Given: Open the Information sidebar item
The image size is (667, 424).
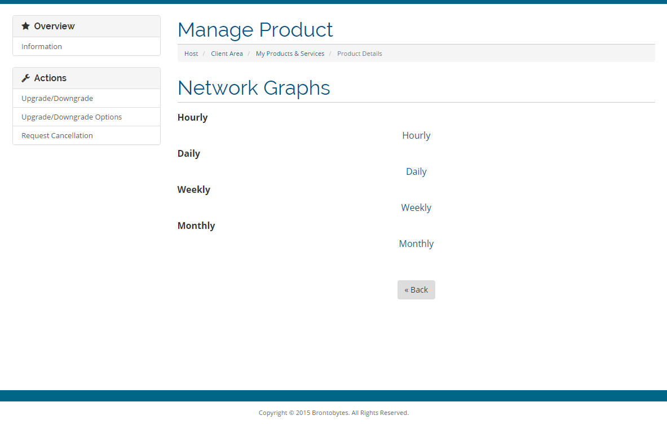Looking at the screenshot, I should coord(42,47).
